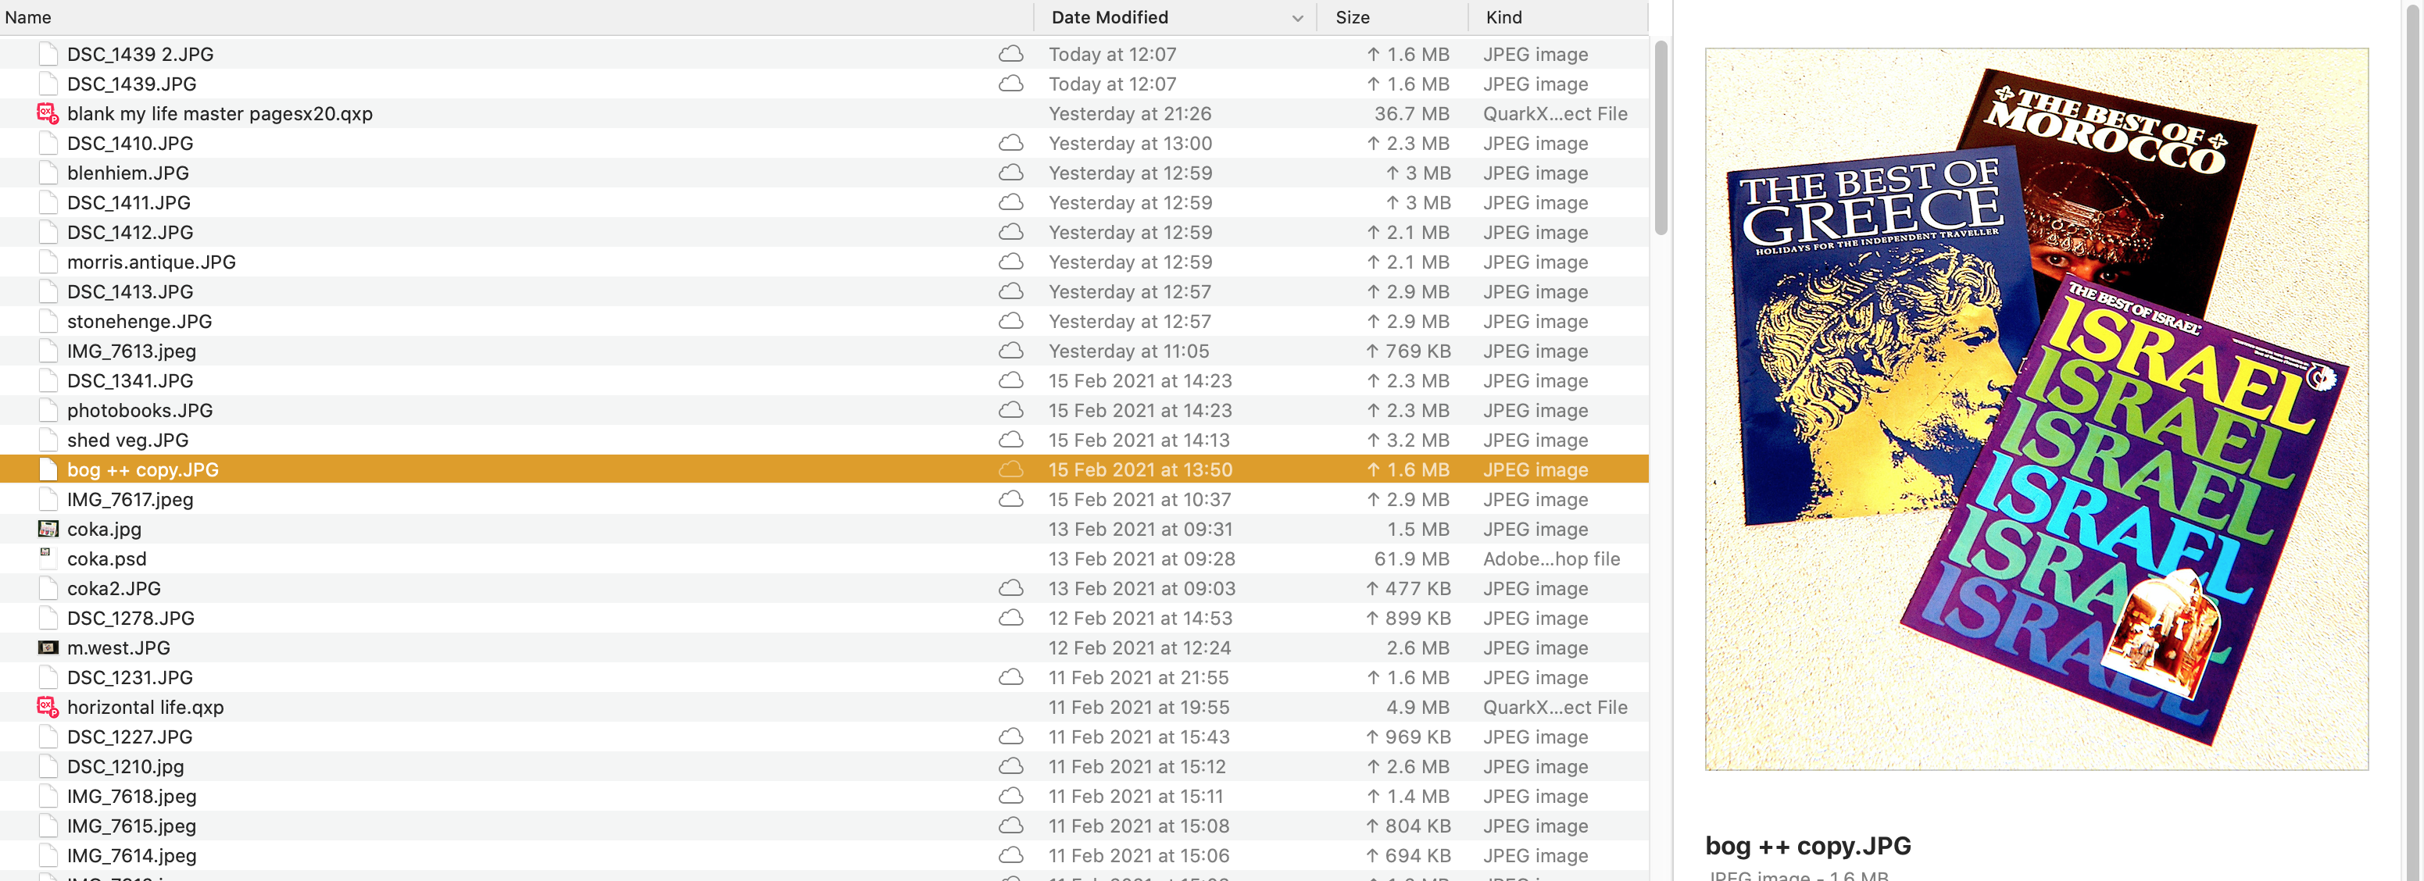Image resolution: width=2424 pixels, height=881 pixels.
Task: Click QuarkXPress icon beside blank my life master pagesx20.qxp
Action: [47, 114]
